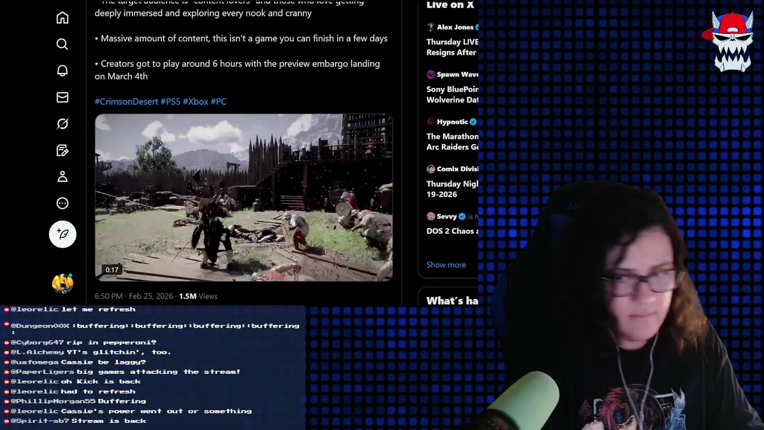Click the #PS5 hashtag
Screen dimensions: 764x430
point(170,102)
